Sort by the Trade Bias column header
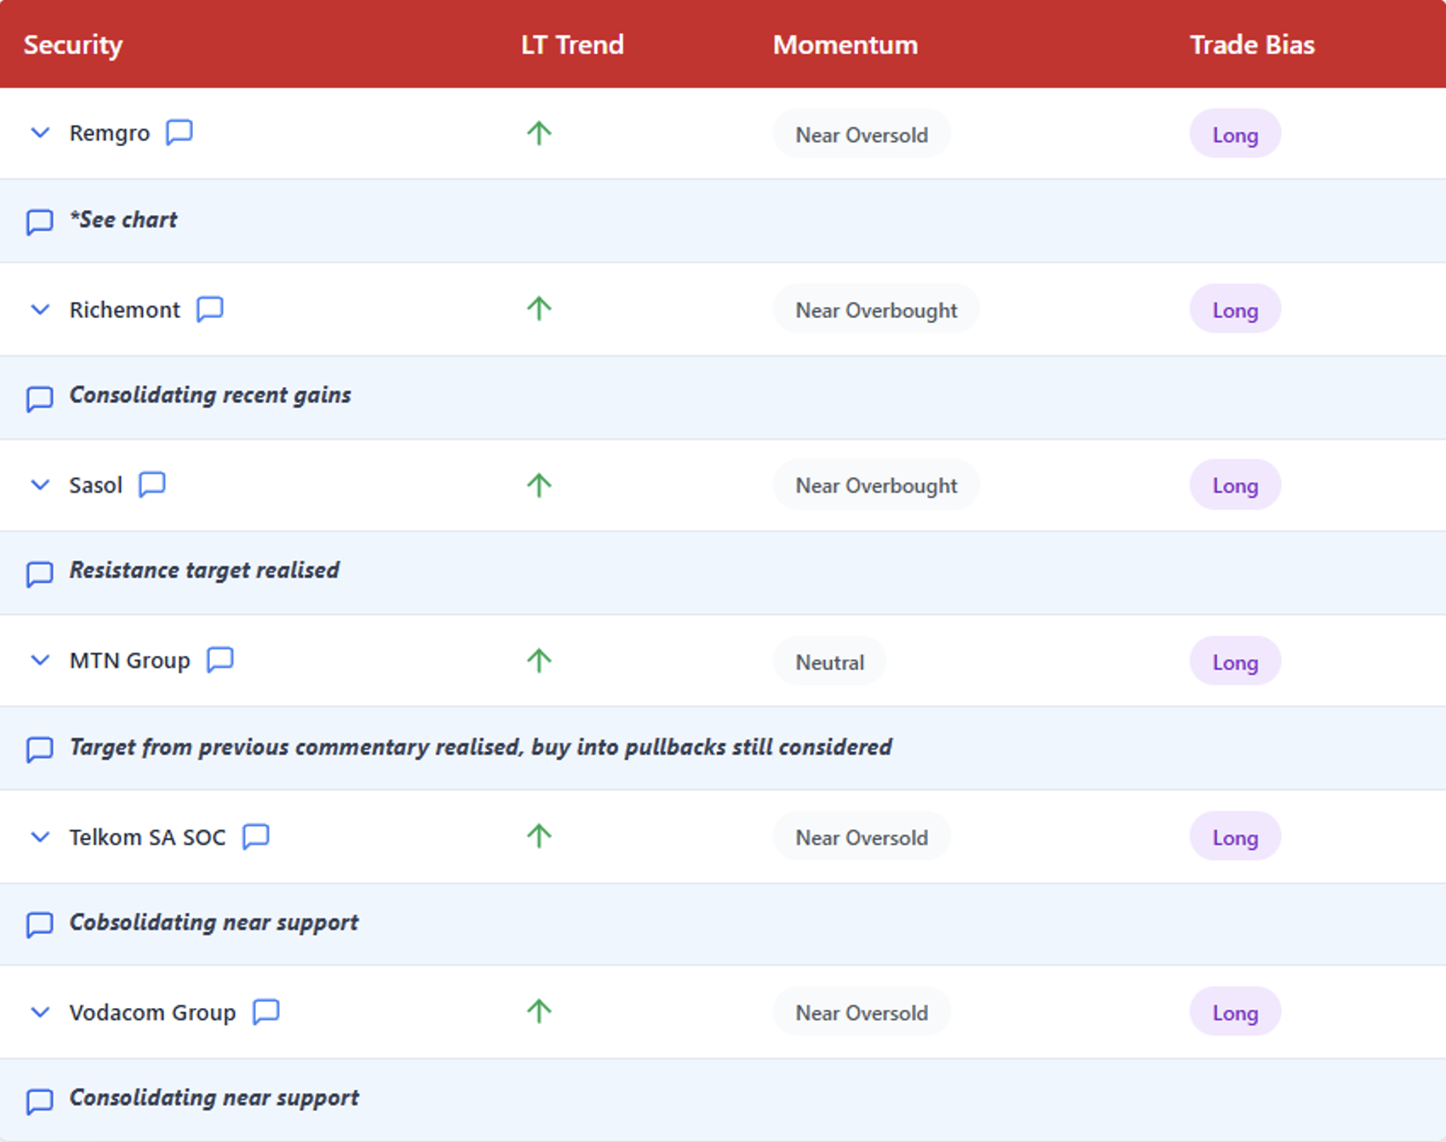This screenshot has height=1142, width=1446. (x=1252, y=44)
